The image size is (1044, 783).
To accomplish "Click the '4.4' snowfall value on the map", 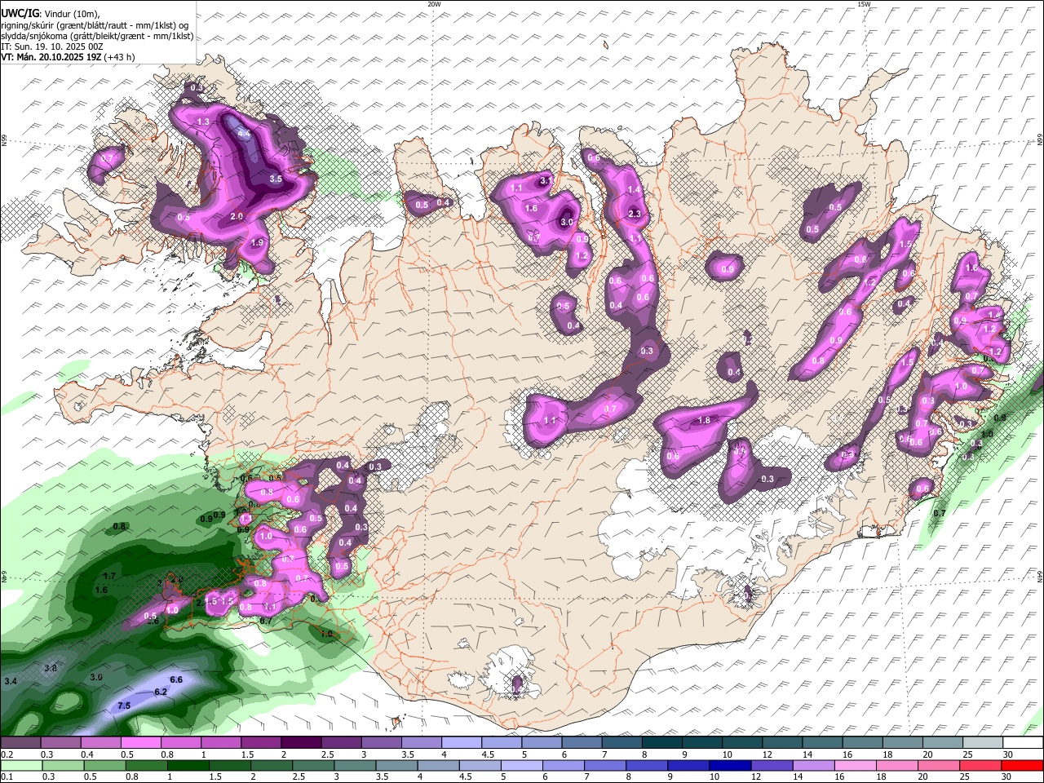I will click(x=243, y=132).
